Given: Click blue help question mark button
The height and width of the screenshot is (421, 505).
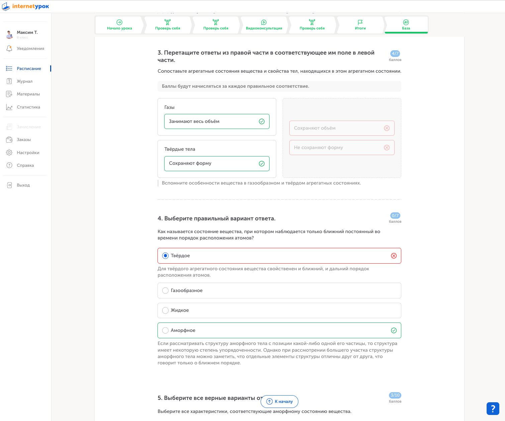Looking at the screenshot, I should point(493,409).
